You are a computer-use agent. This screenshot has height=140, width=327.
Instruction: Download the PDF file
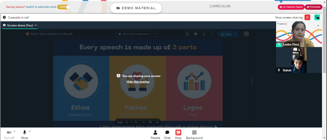click(x=204, y=34)
